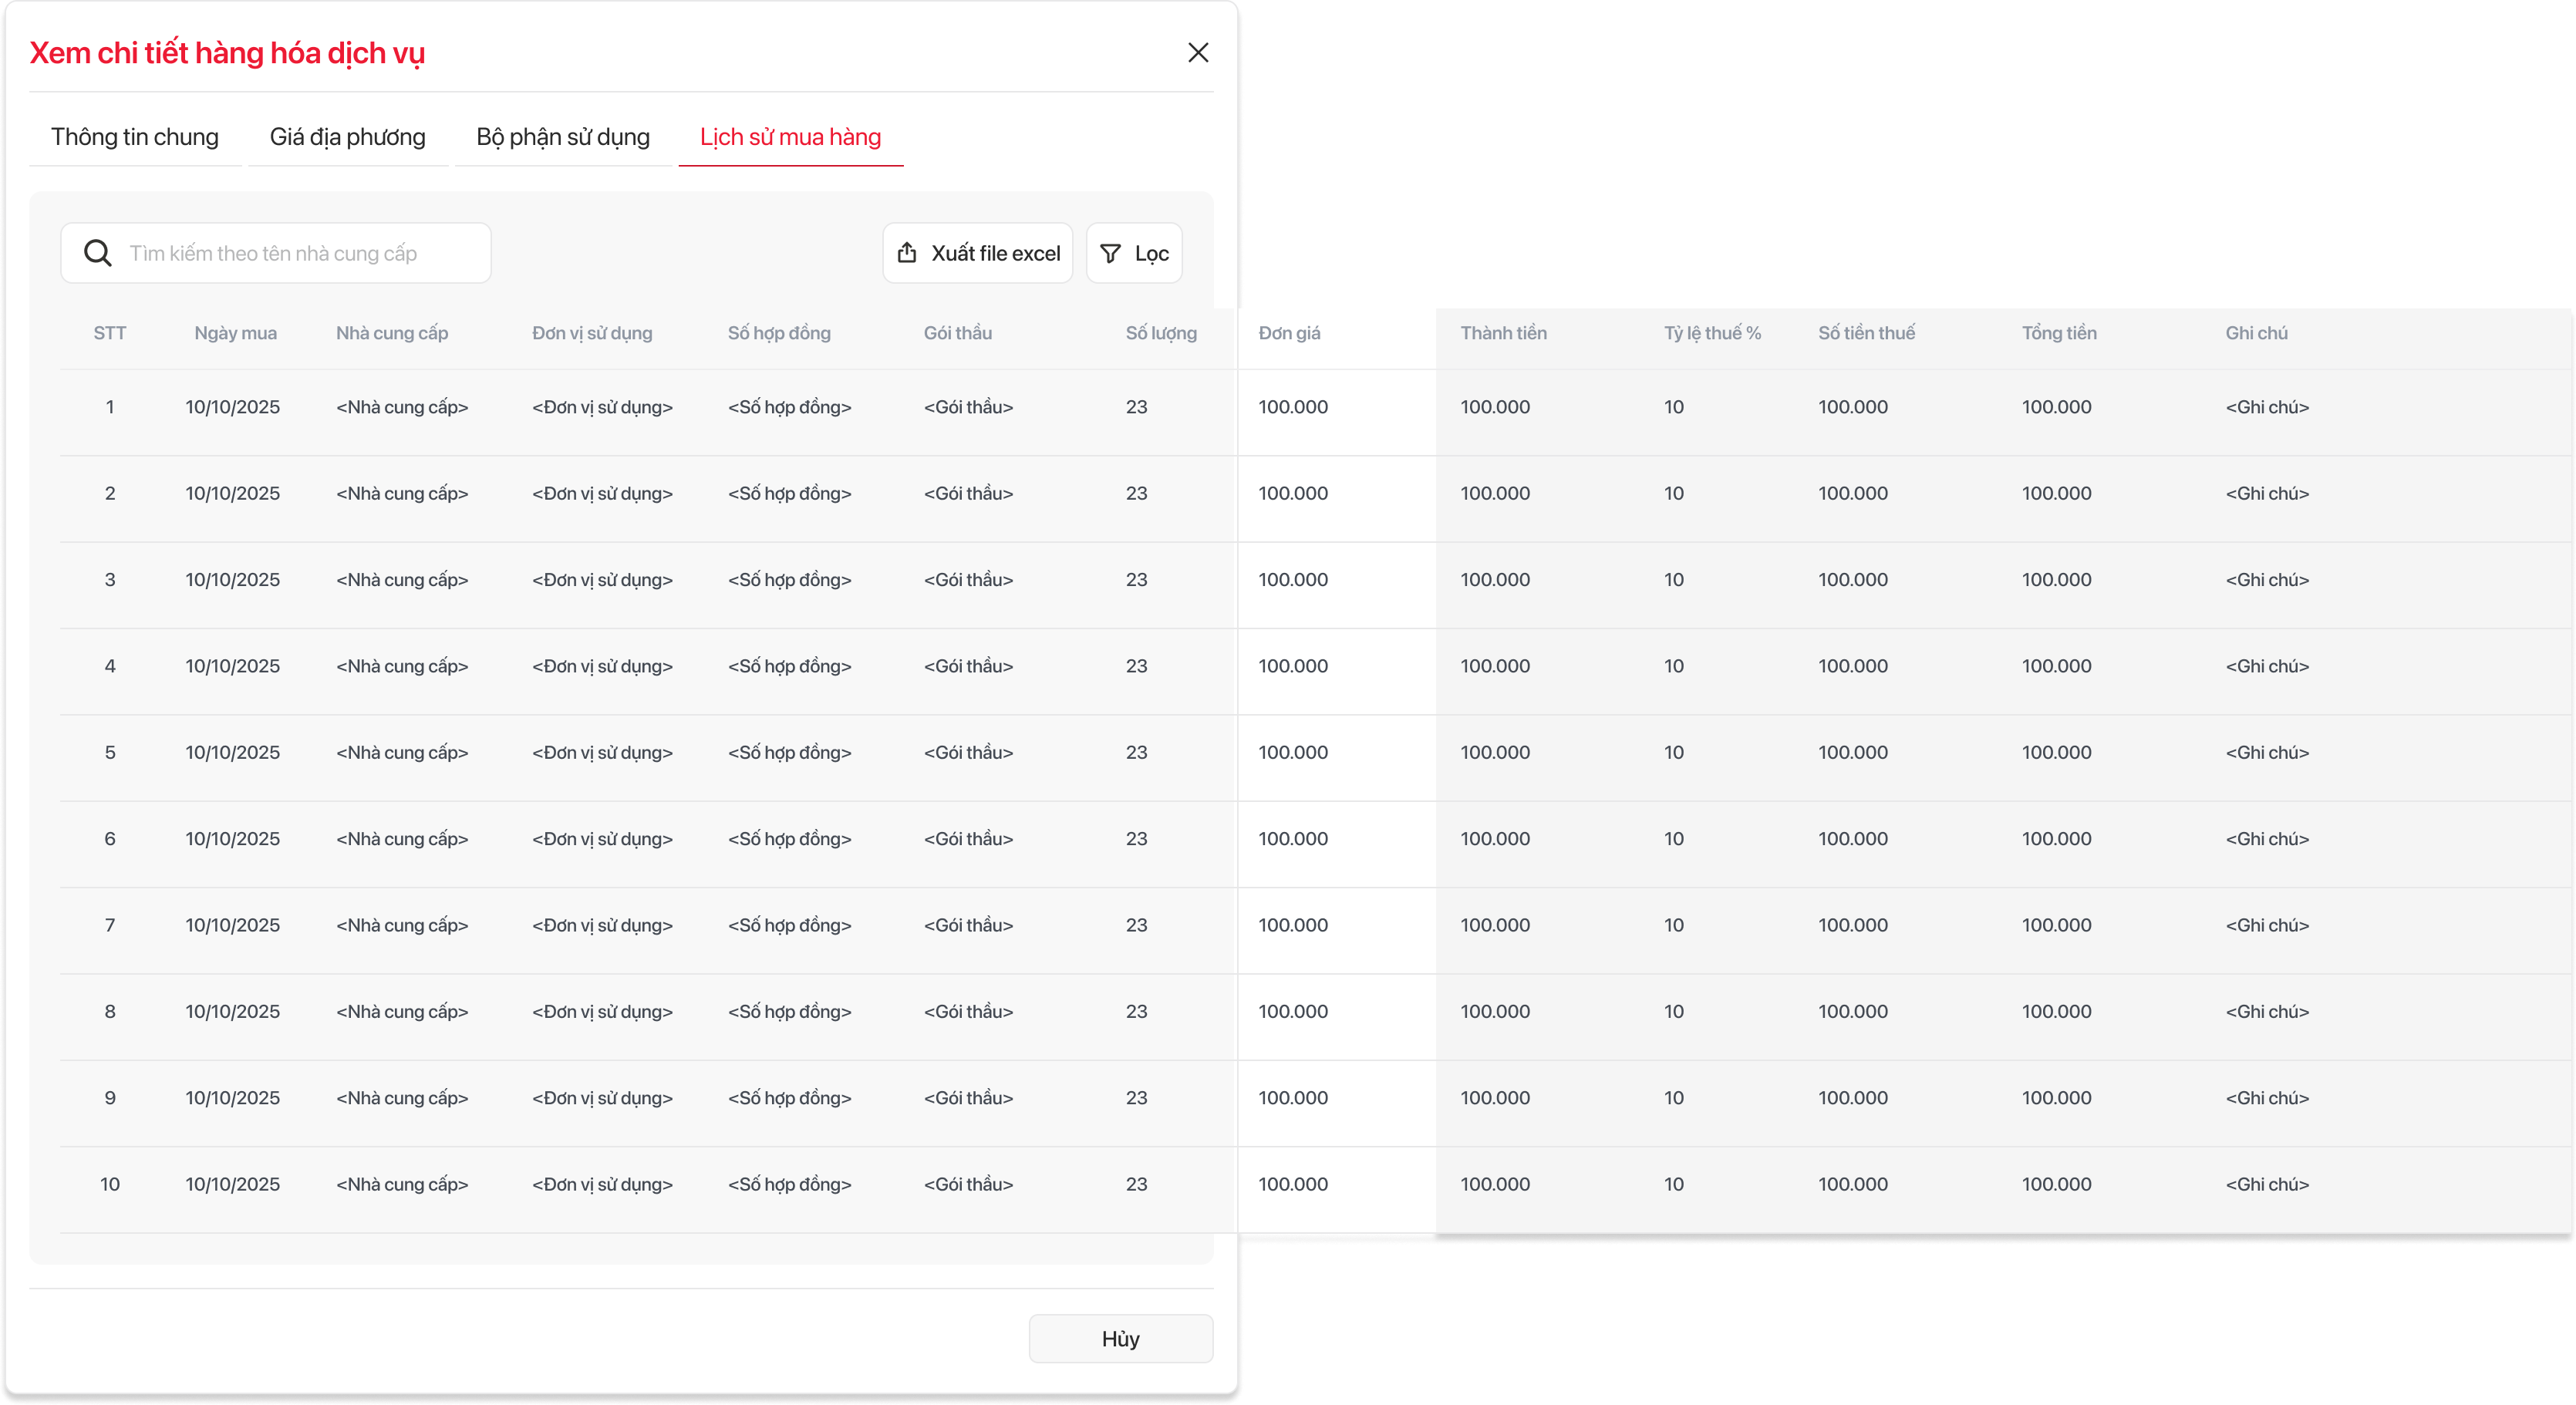The width and height of the screenshot is (2576, 1405).
Task: Click the Ghi chú cell in row 1
Action: coord(2267,407)
